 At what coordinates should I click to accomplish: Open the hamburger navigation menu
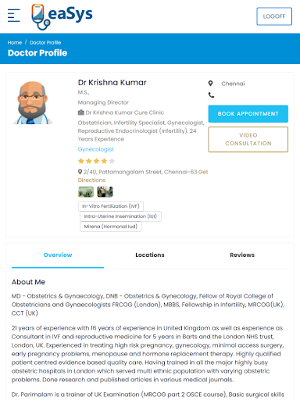point(14,16)
